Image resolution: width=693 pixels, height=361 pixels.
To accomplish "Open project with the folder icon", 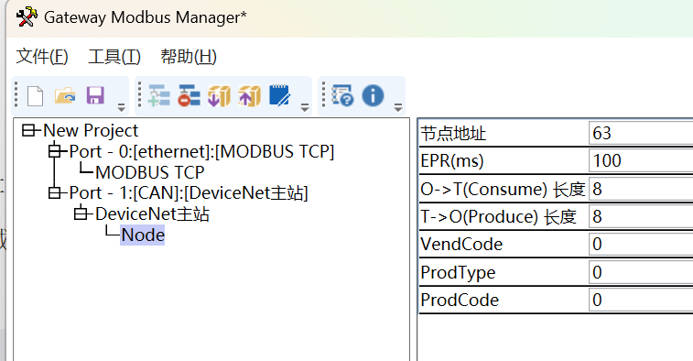I will pyautogui.click(x=65, y=95).
